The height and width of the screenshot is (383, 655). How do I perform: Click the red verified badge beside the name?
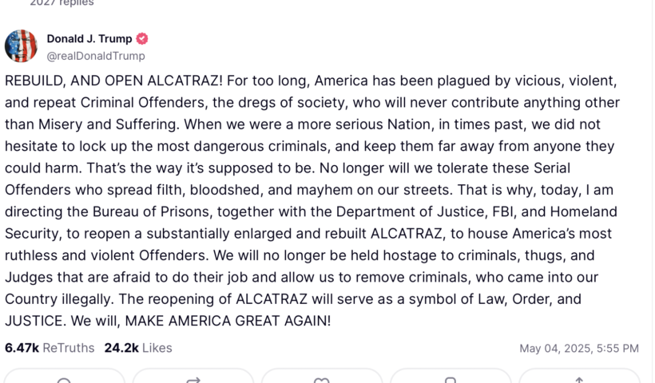pos(142,38)
